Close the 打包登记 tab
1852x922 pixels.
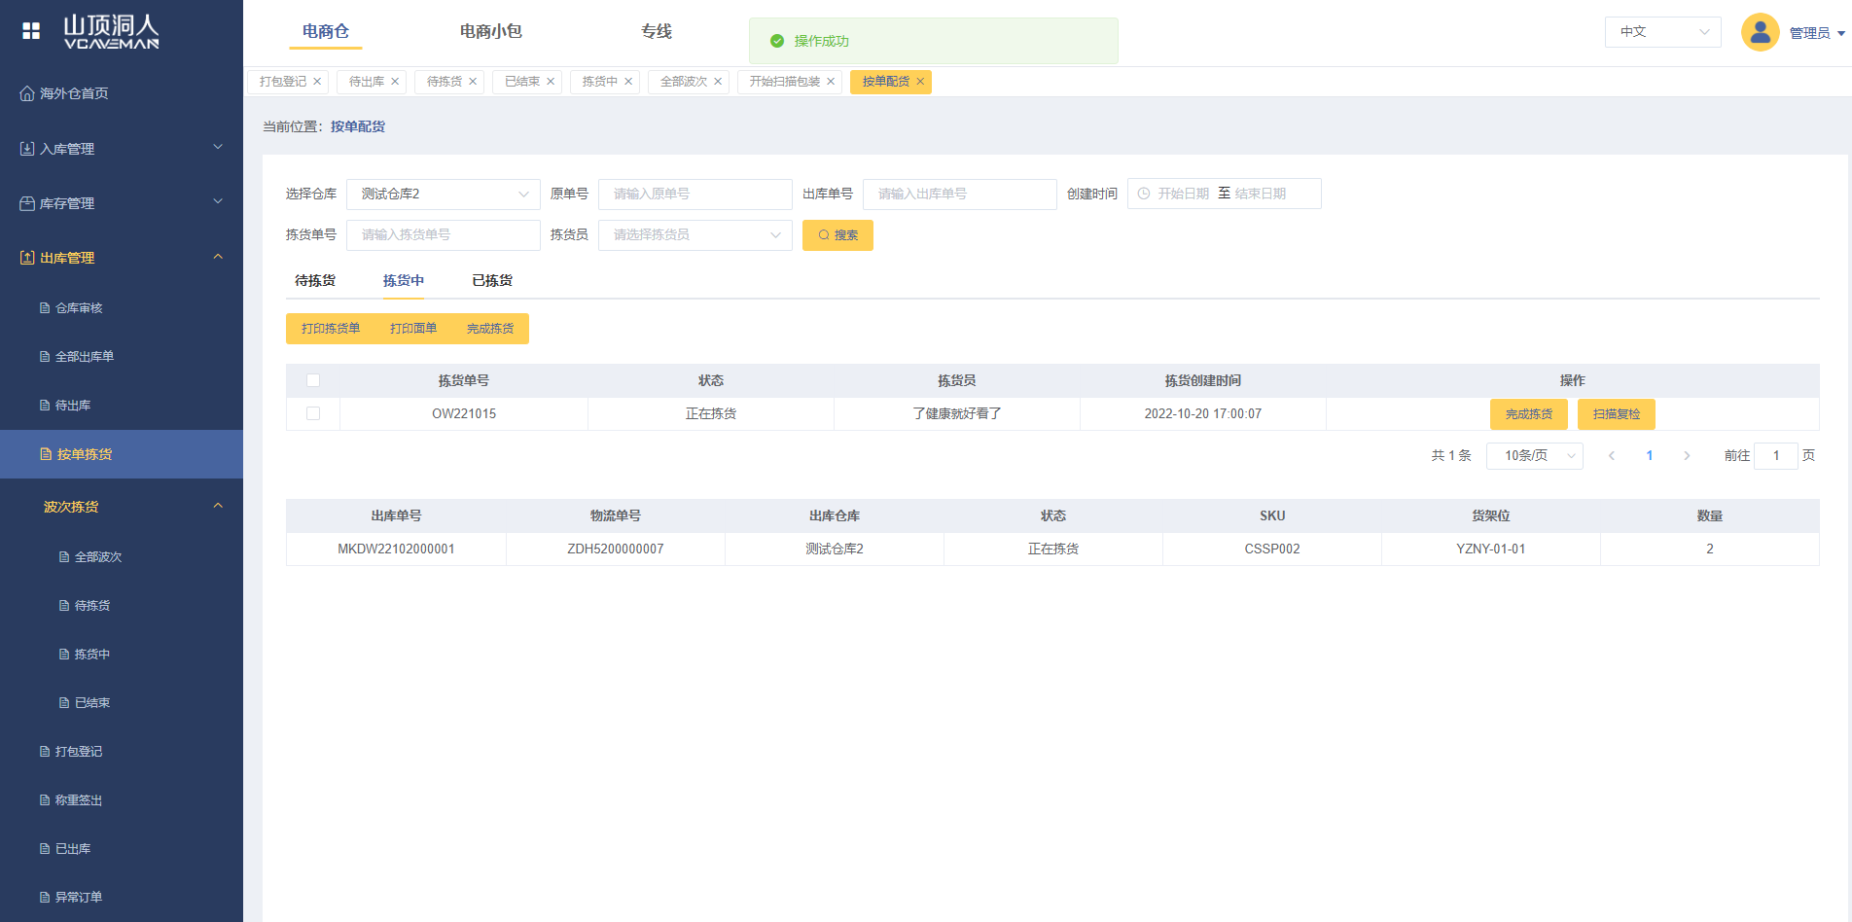coord(317,82)
